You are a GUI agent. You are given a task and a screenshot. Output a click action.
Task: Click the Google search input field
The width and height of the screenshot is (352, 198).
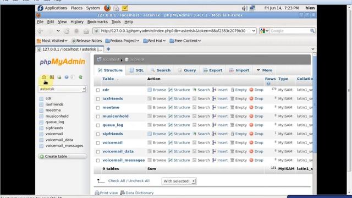pos(290,31)
